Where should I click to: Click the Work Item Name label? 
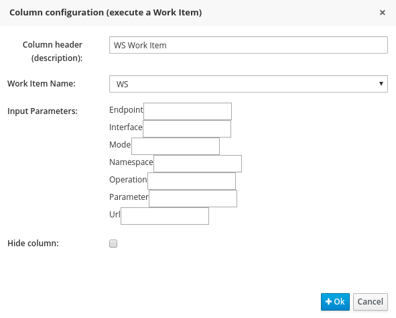click(42, 83)
